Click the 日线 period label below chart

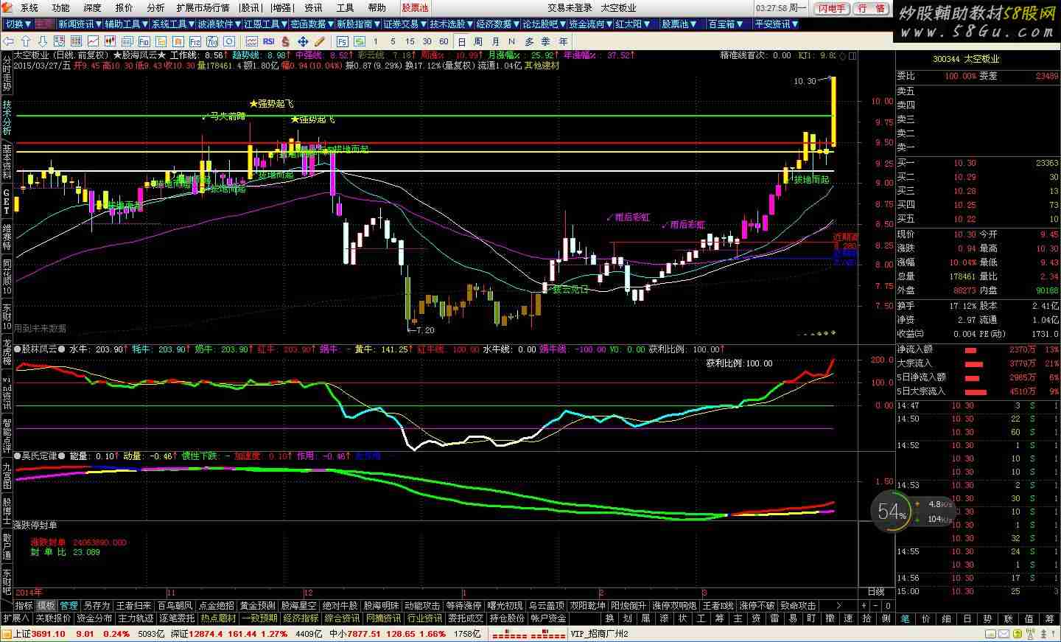click(x=875, y=592)
